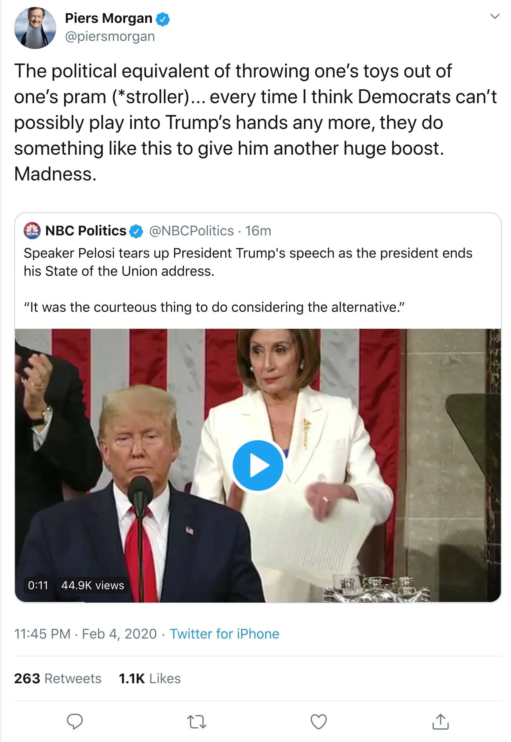The height and width of the screenshot is (742, 511).
Task: Open the @piersmorgan handle
Action: pos(110,37)
